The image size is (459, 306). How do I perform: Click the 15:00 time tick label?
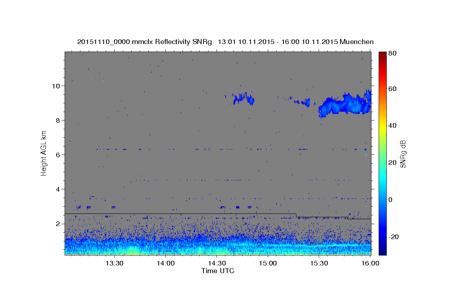coord(268,263)
